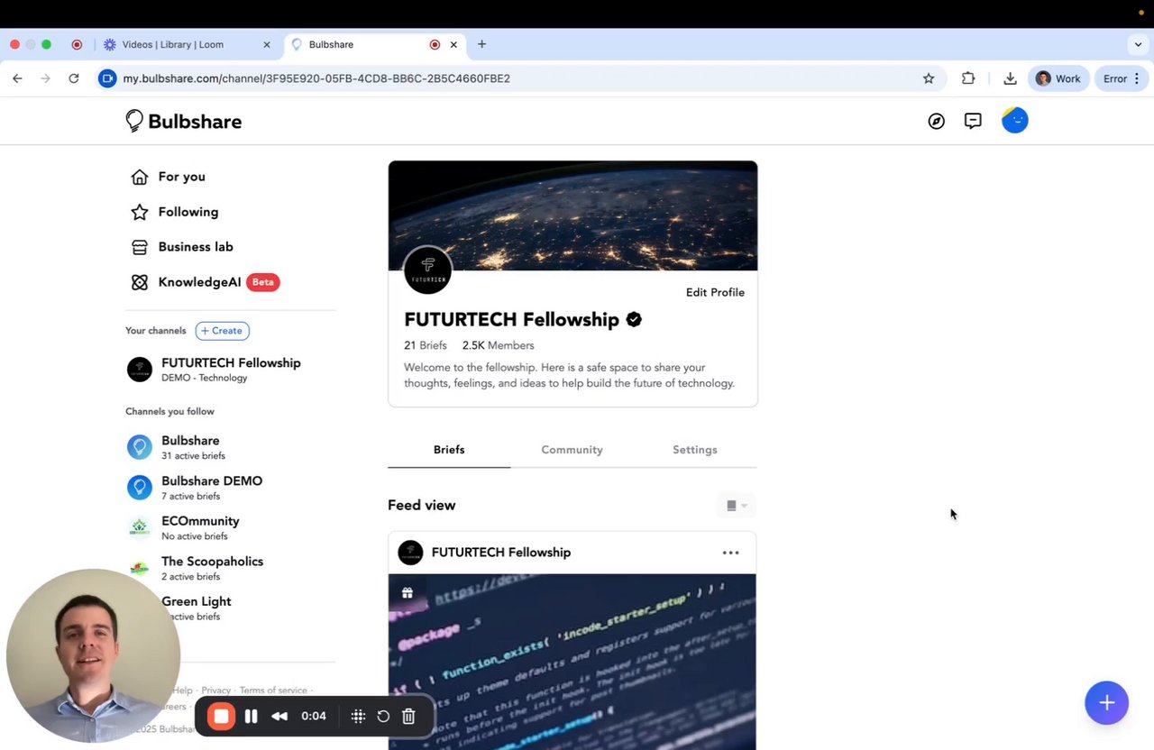
Task: Click the gift icon on post image
Action: coord(408,593)
